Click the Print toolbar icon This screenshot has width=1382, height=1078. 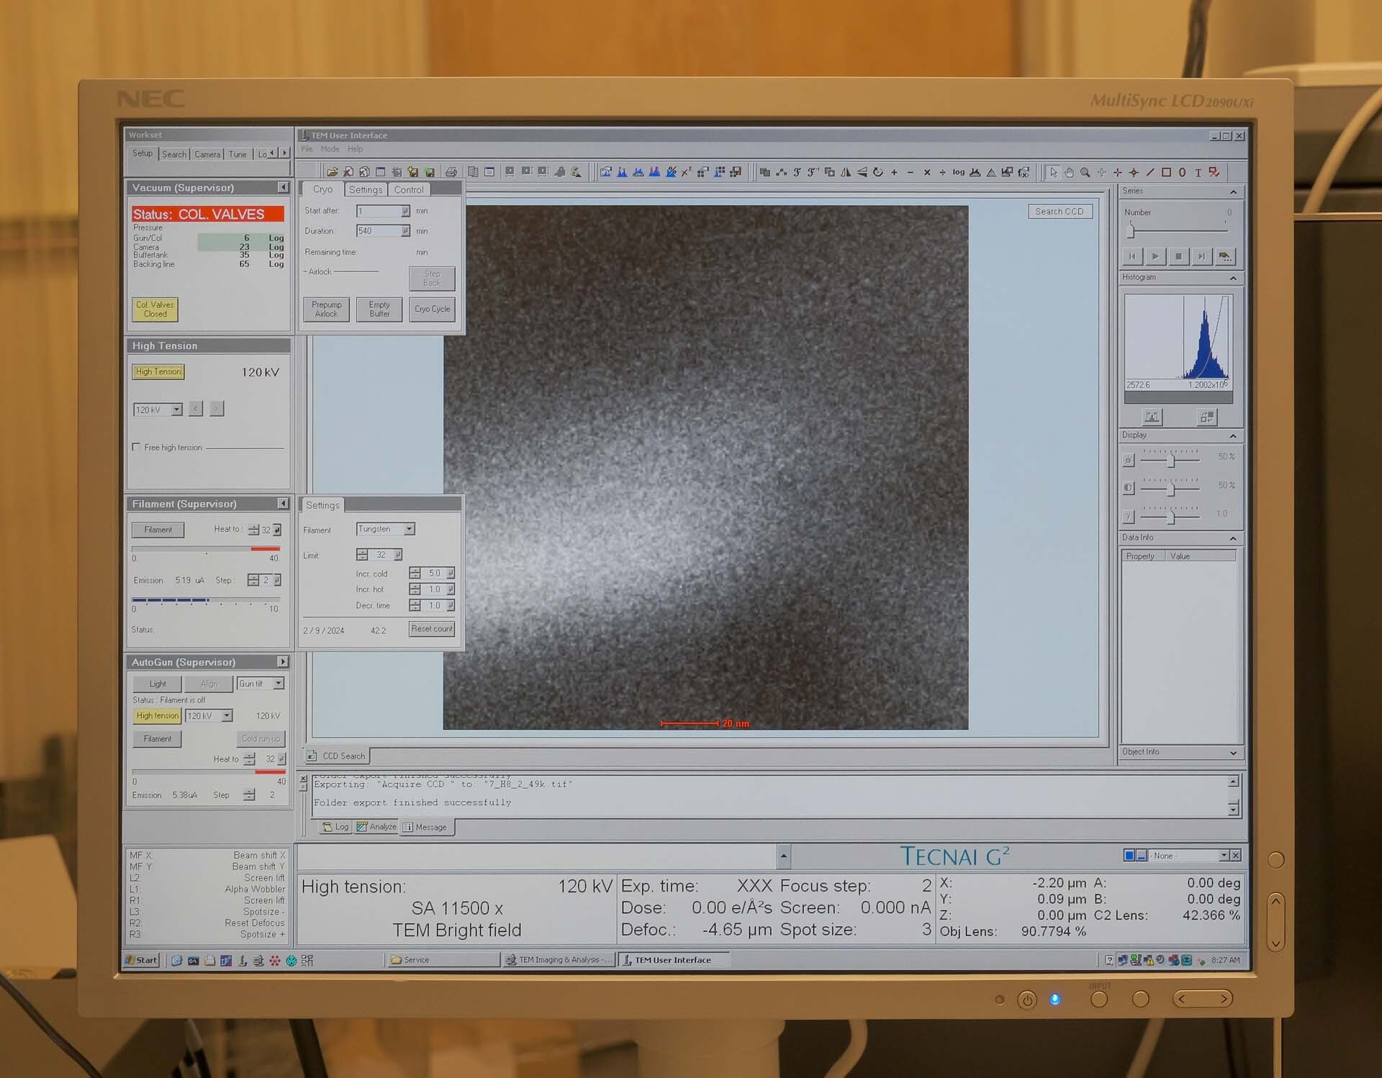[451, 172]
